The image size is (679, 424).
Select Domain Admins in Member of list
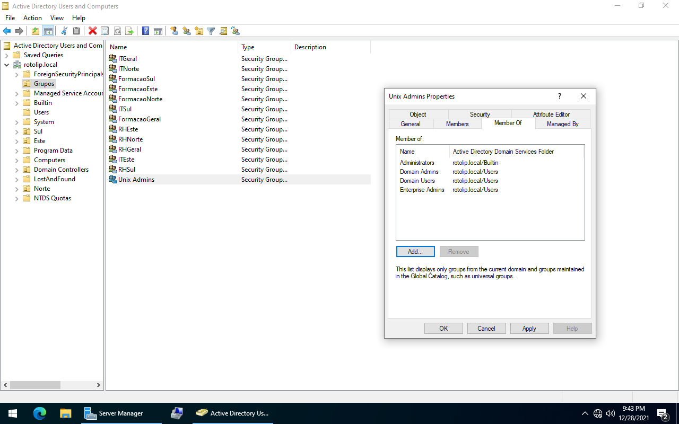(x=419, y=172)
